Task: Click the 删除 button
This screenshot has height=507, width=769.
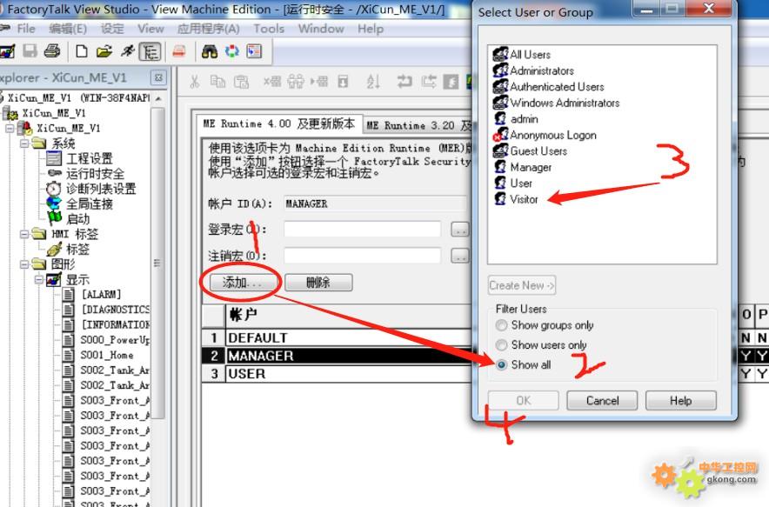Action: coord(318,283)
